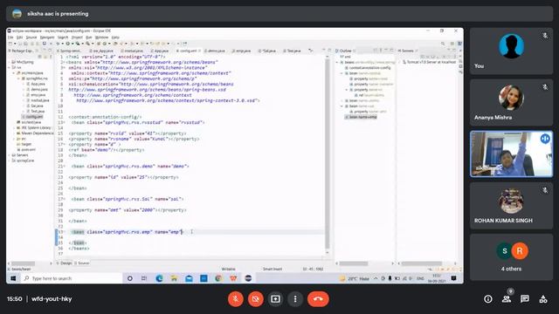Switch to Source view at the editor bottom

click(x=82, y=263)
